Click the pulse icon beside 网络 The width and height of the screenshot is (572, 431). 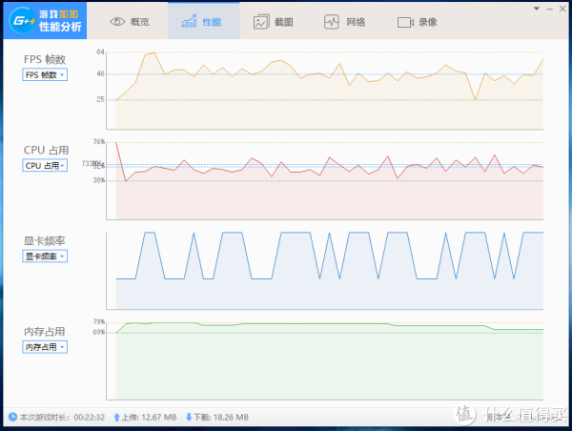click(331, 22)
